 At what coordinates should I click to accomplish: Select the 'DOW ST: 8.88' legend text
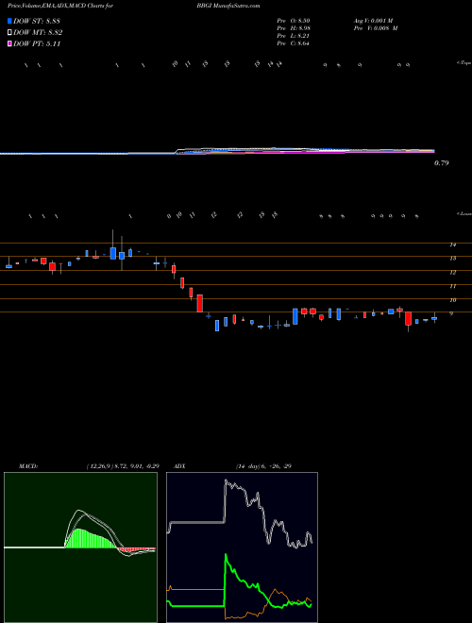pyautogui.click(x=38, y=21)
